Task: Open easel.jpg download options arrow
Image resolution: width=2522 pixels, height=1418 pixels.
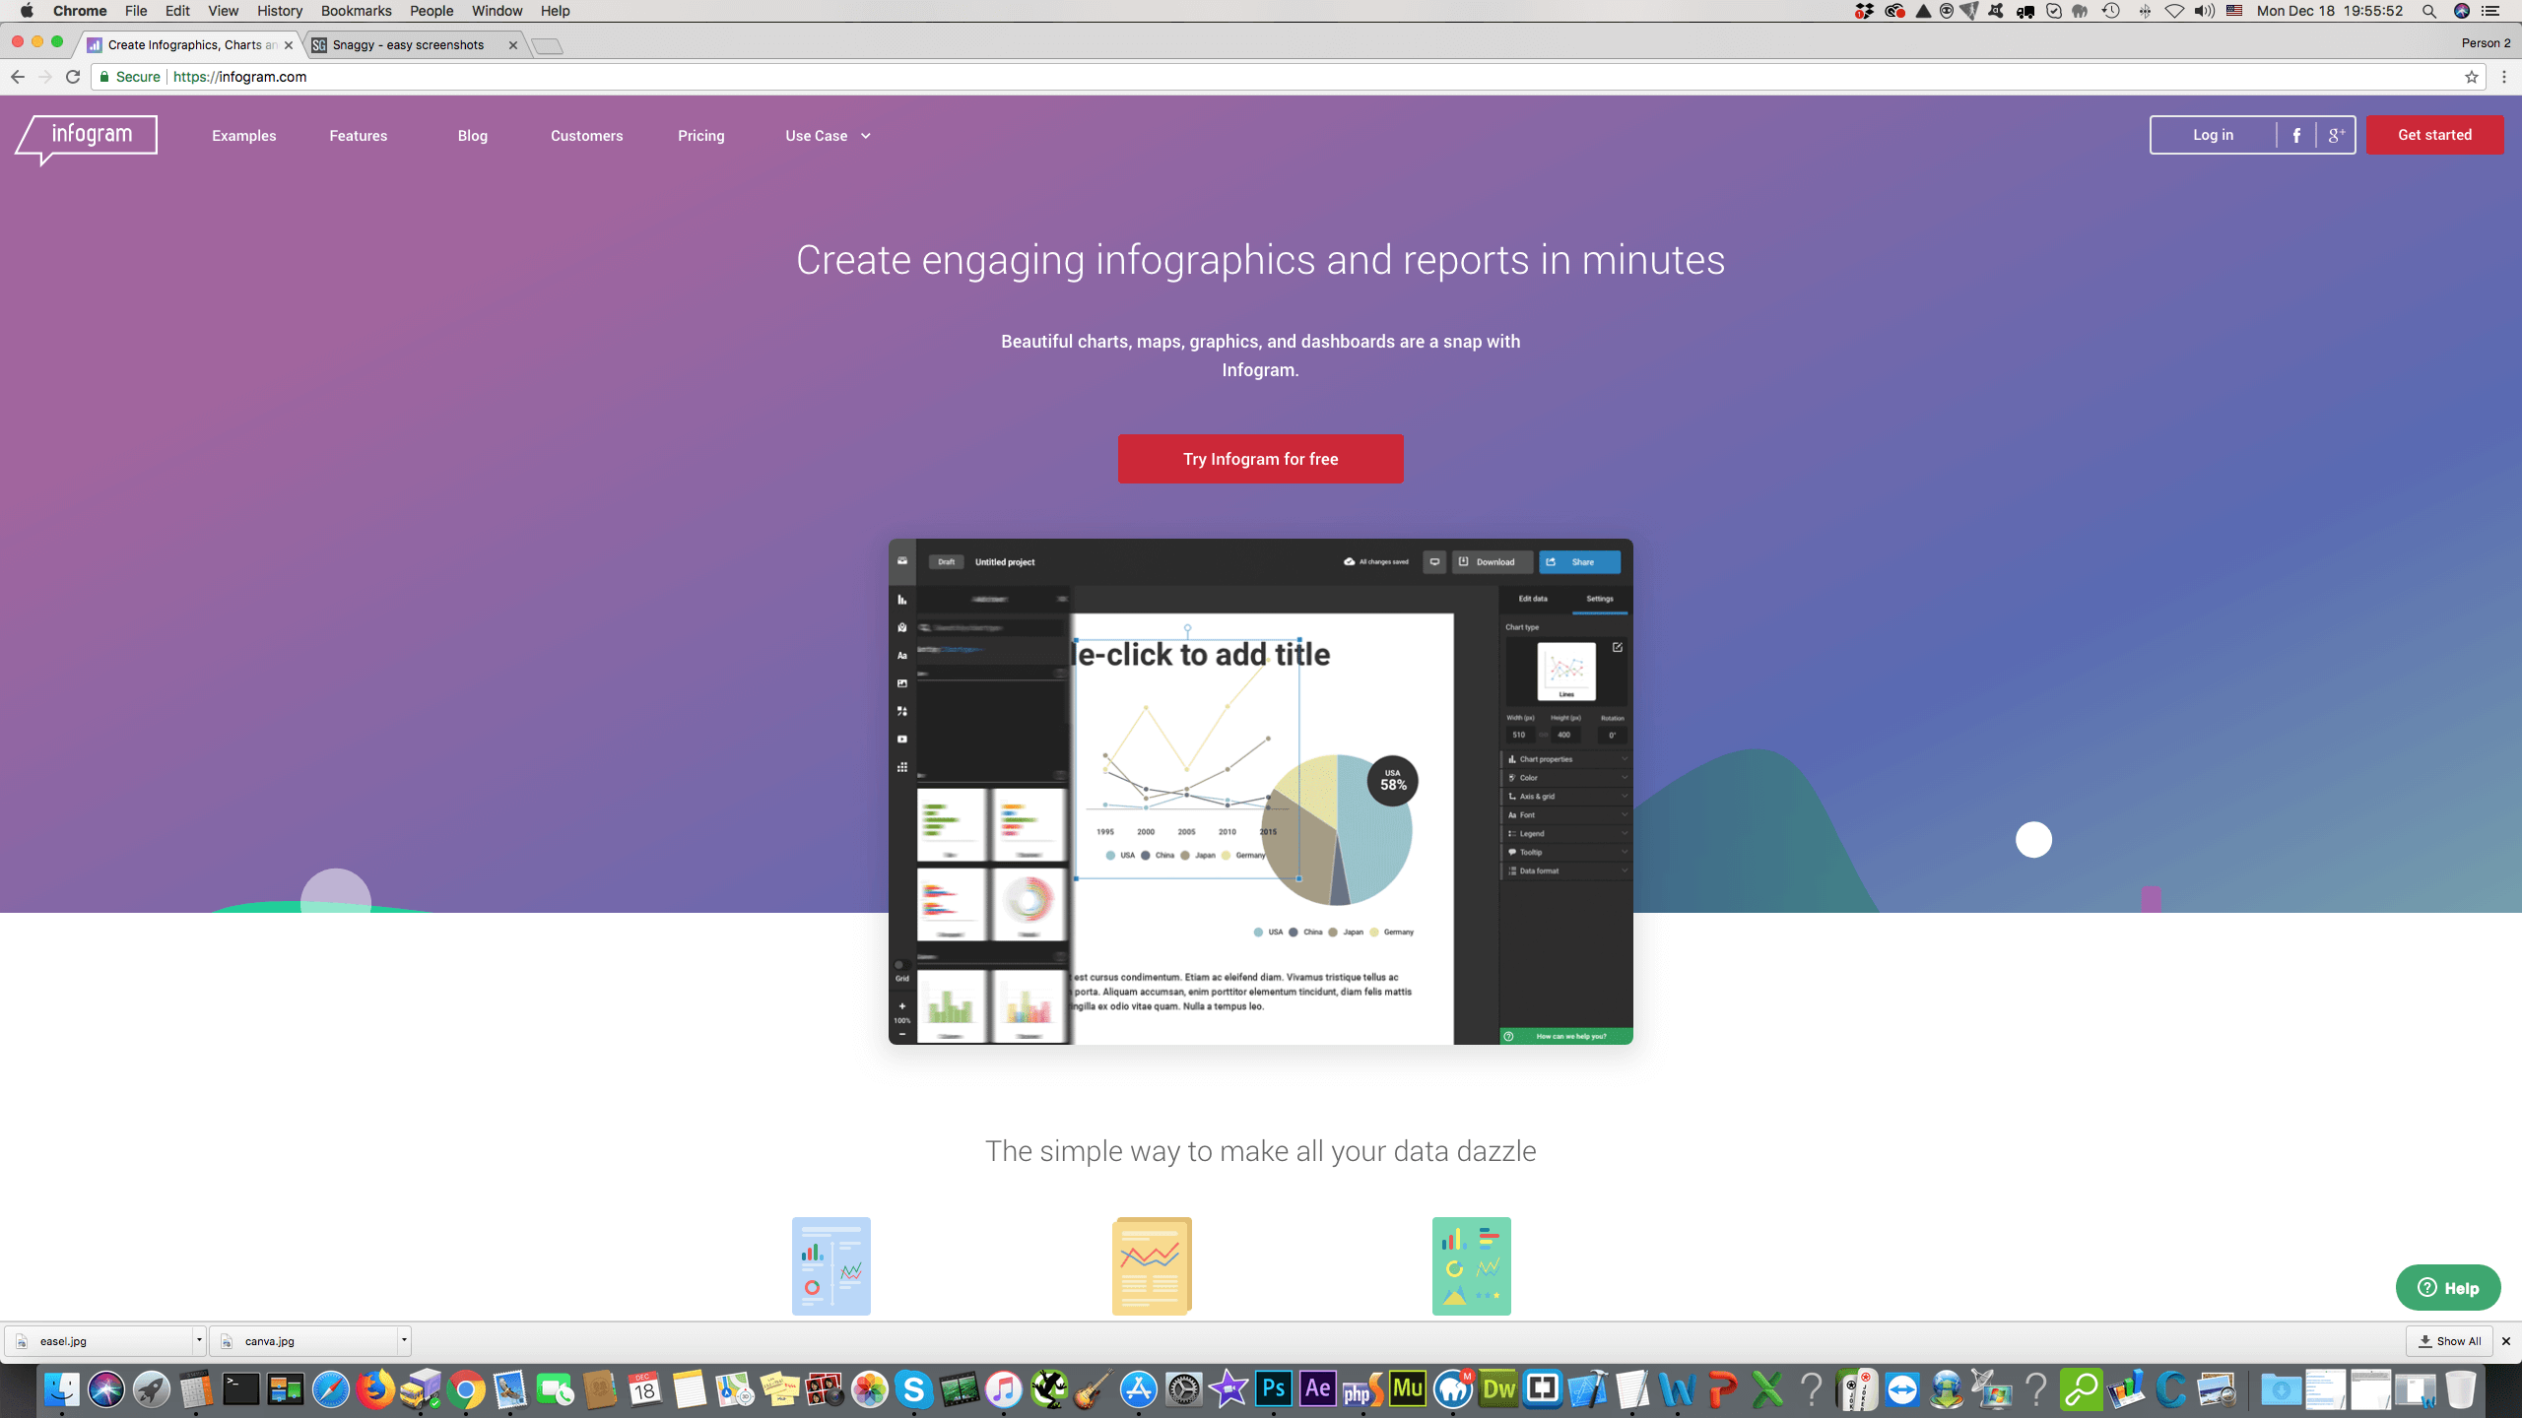Action: pyautogui.click(x=199, y=1340)
